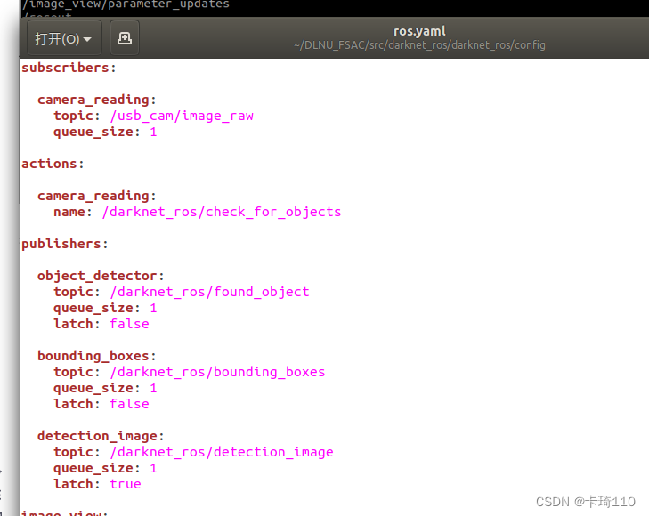649x516 pixels.
Task: Click 'latch: false' under bounding_boxes
Action: tap(101, 405)
